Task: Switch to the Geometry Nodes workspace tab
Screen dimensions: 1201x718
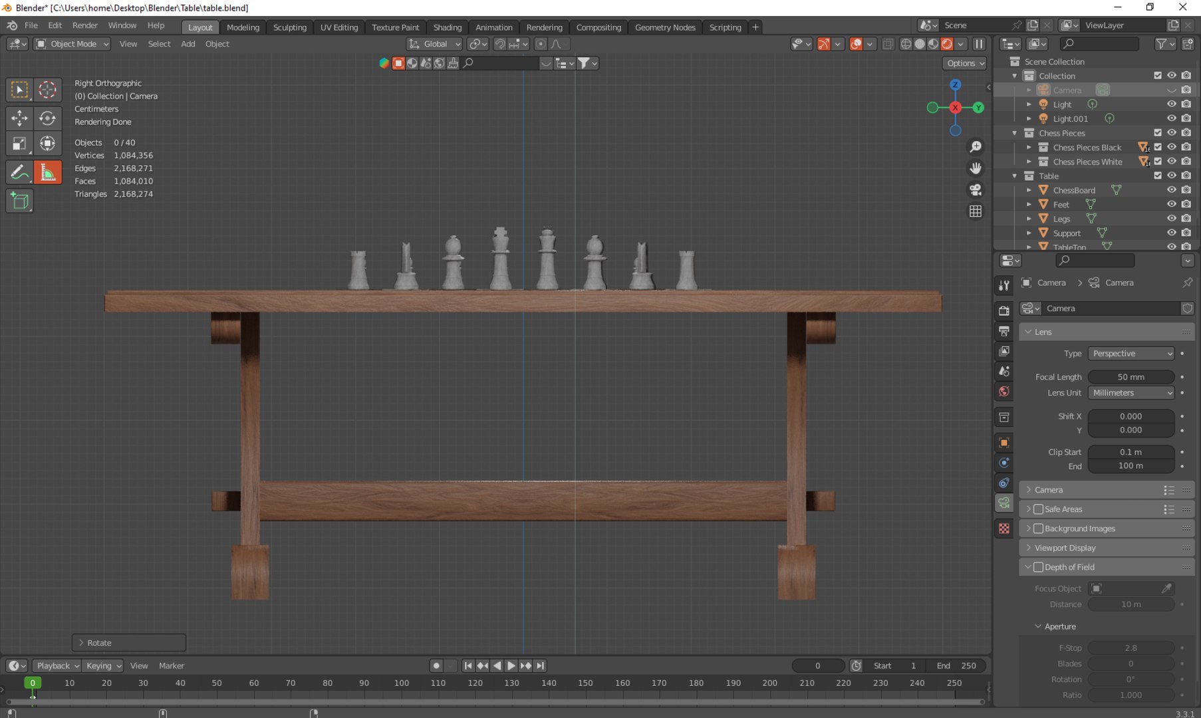Action: click(665, 27)
